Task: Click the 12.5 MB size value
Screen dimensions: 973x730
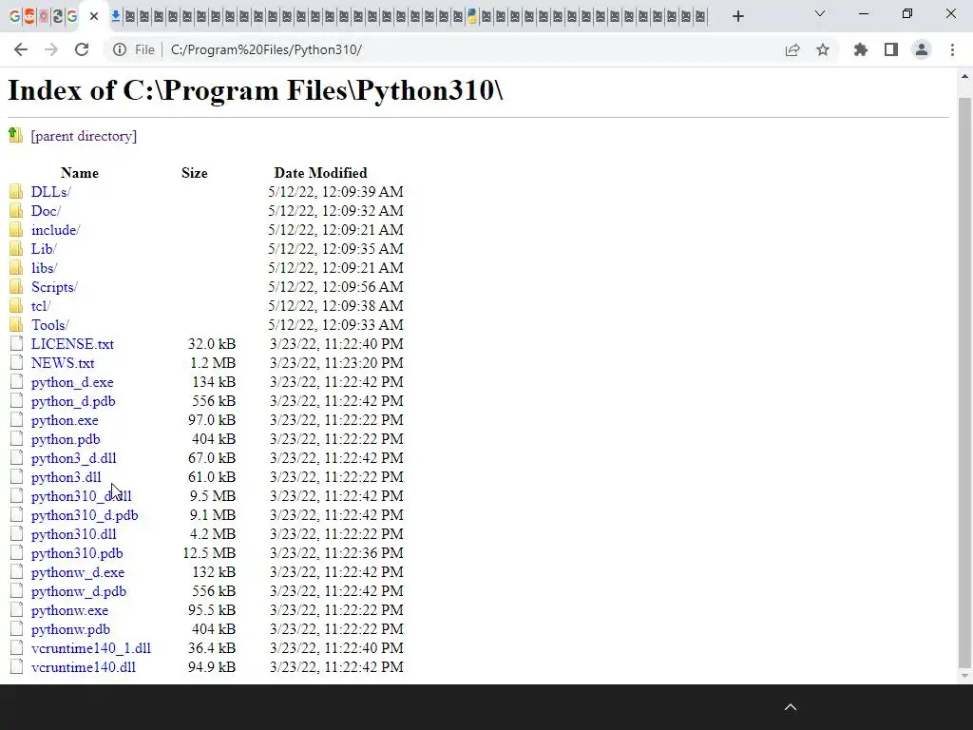Action: [x=209, y=553]
